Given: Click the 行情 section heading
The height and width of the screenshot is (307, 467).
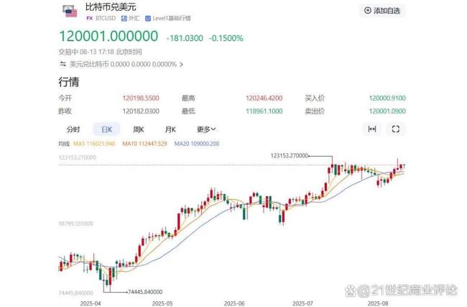Looking at the screenshot, I should click(x=69, y=82).
